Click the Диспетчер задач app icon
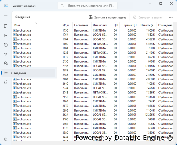Image resolution: width=177 pixels, height=145 pixels. [x=6, y=6]
